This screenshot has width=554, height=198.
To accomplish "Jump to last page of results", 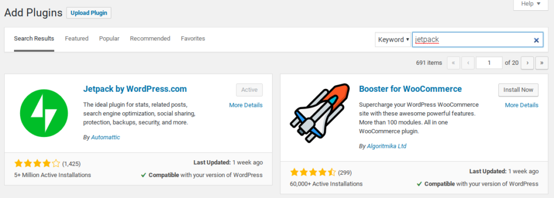I will (x=542, y=63).
